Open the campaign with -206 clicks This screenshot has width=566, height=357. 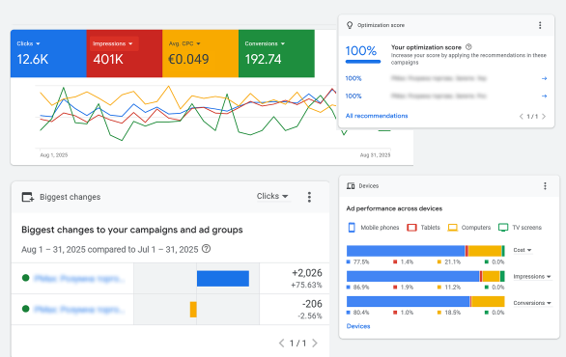(x=79, y=310)
